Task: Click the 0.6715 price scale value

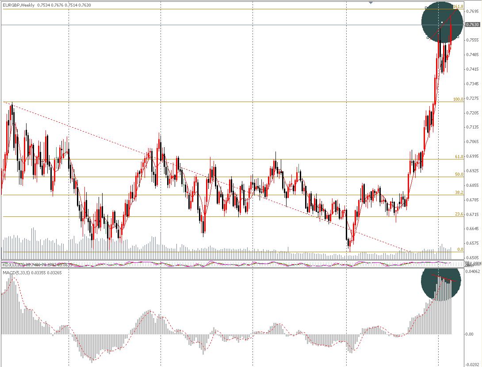Action: point(472,214)
